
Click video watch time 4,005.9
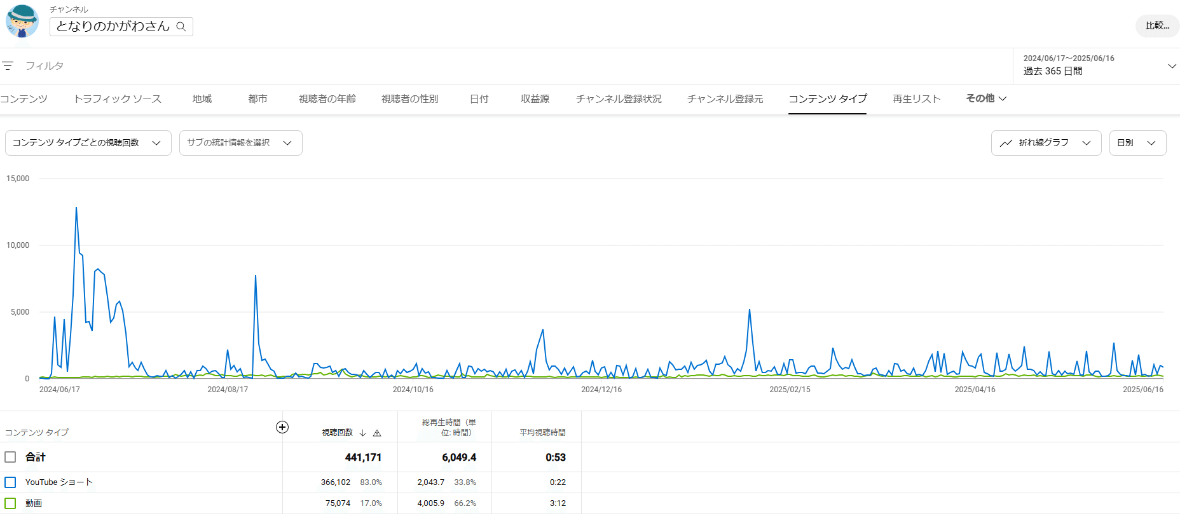coord(430,503)
